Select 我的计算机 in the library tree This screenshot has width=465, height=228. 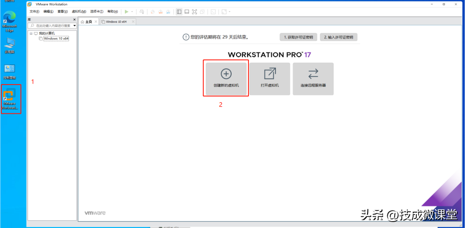click(47, 33)
